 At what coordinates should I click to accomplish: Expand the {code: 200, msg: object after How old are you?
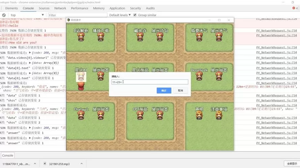point(30,52)
